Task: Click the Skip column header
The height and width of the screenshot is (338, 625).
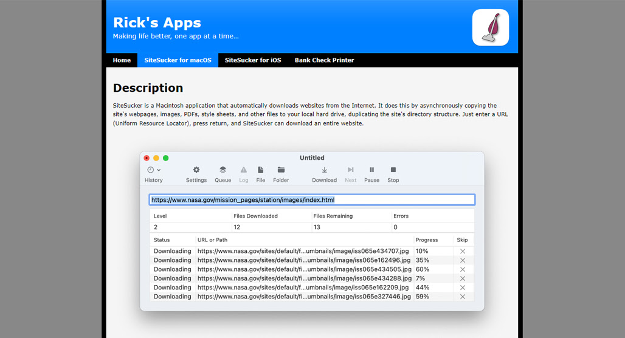Action: pyautogui.click(x=462, y=240)
